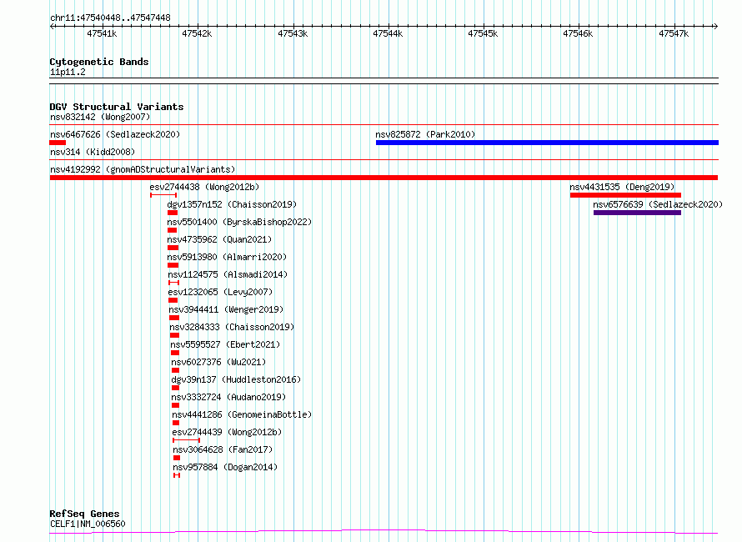This screenshot has height=542, width=742.
Task: Open dgv39n137 (Huddleston2016) variant label
Action: tap(236, 379)
